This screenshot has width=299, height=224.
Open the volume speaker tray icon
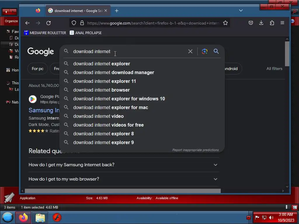pyautogui.click(x=271, y=217)
